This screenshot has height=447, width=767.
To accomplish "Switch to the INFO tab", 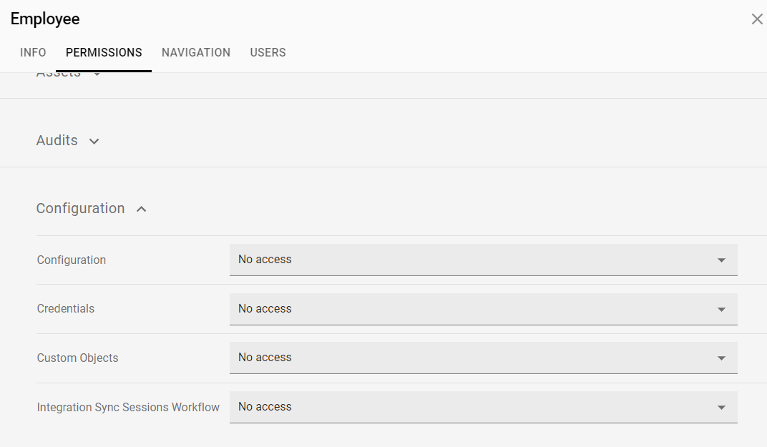I will (33, 52).
